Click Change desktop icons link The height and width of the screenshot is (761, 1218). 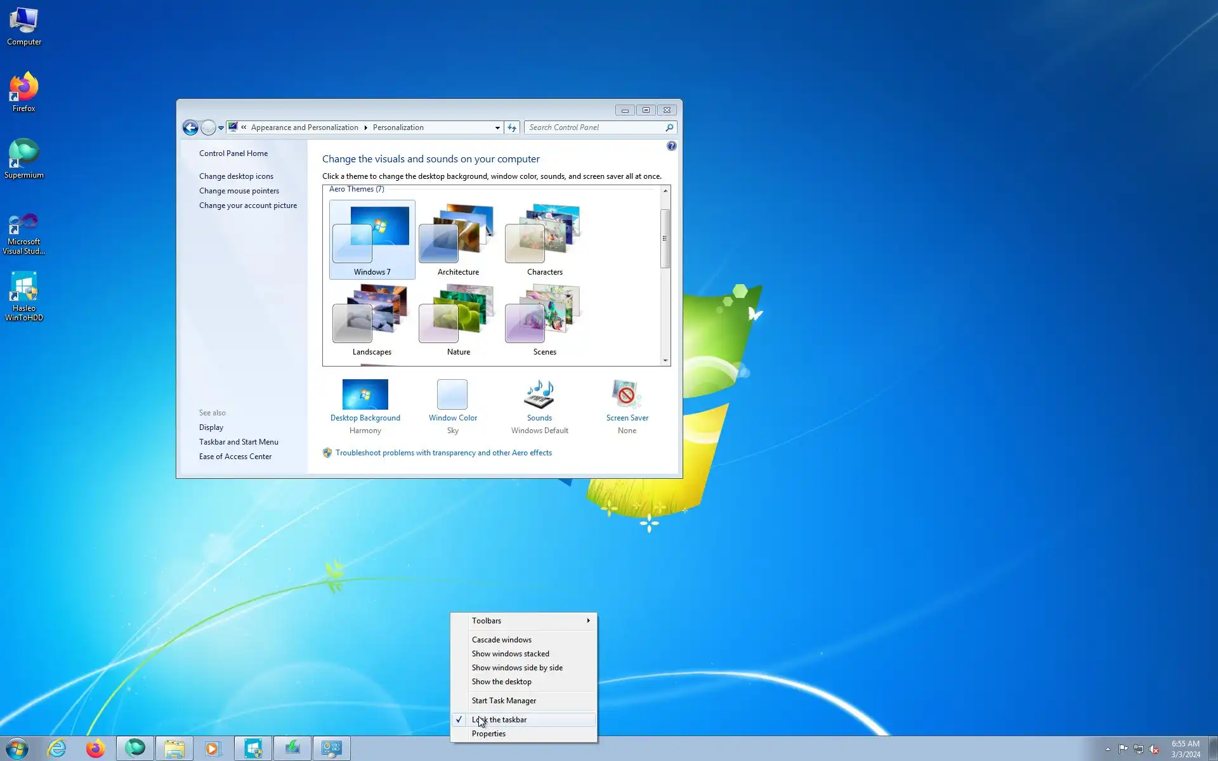[x=236, y=176]
